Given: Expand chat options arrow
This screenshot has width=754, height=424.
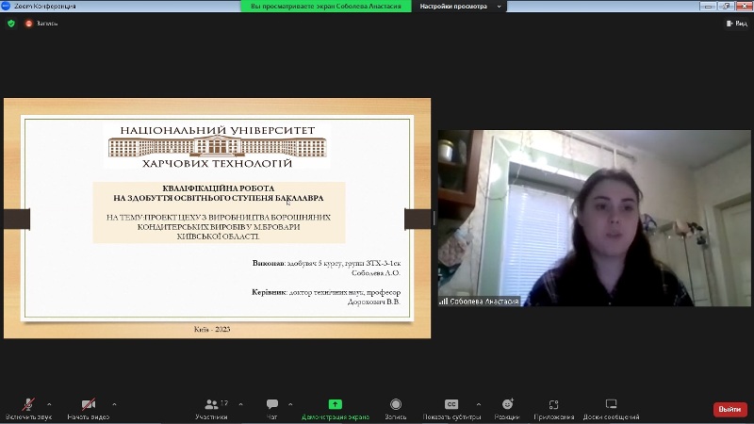Looking at the screenshot, I should pos(290,404).
